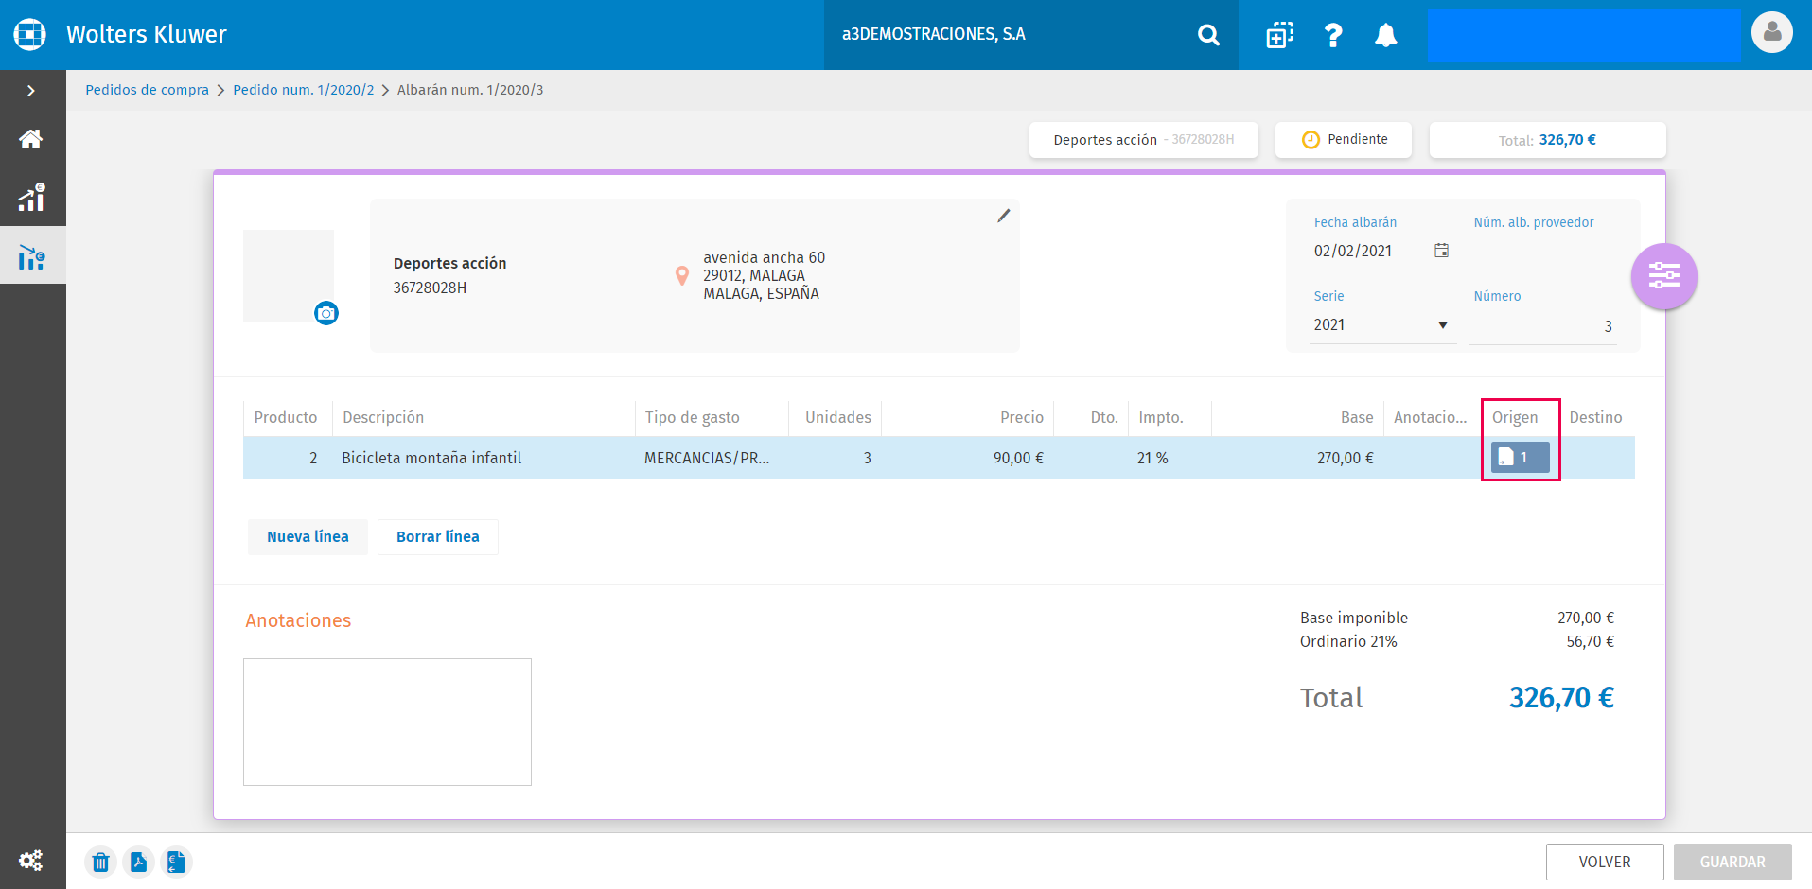
Task: Open the help question mark icon
Action: click(x=1333, y=35)
